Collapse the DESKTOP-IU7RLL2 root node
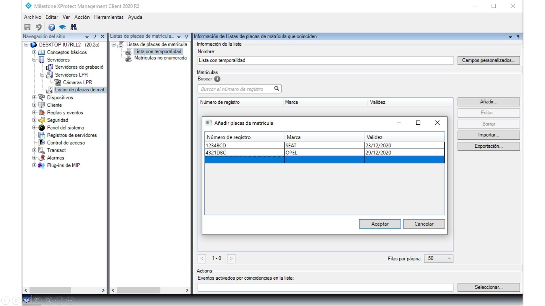Image resolution: width=545 pixels, height=306 pixels. (x=26, y=45)
